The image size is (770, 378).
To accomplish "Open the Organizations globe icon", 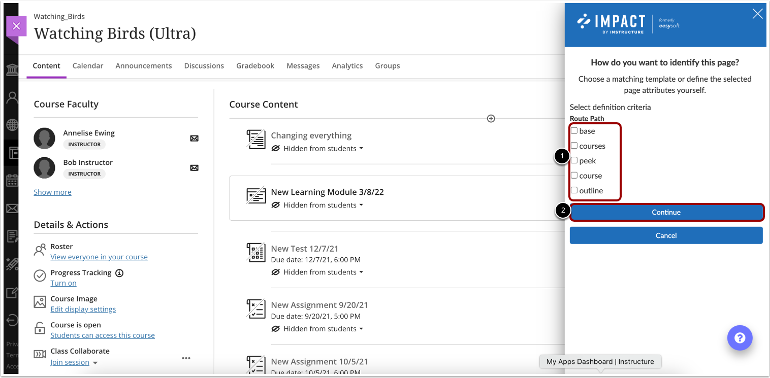I will point(12,125).
